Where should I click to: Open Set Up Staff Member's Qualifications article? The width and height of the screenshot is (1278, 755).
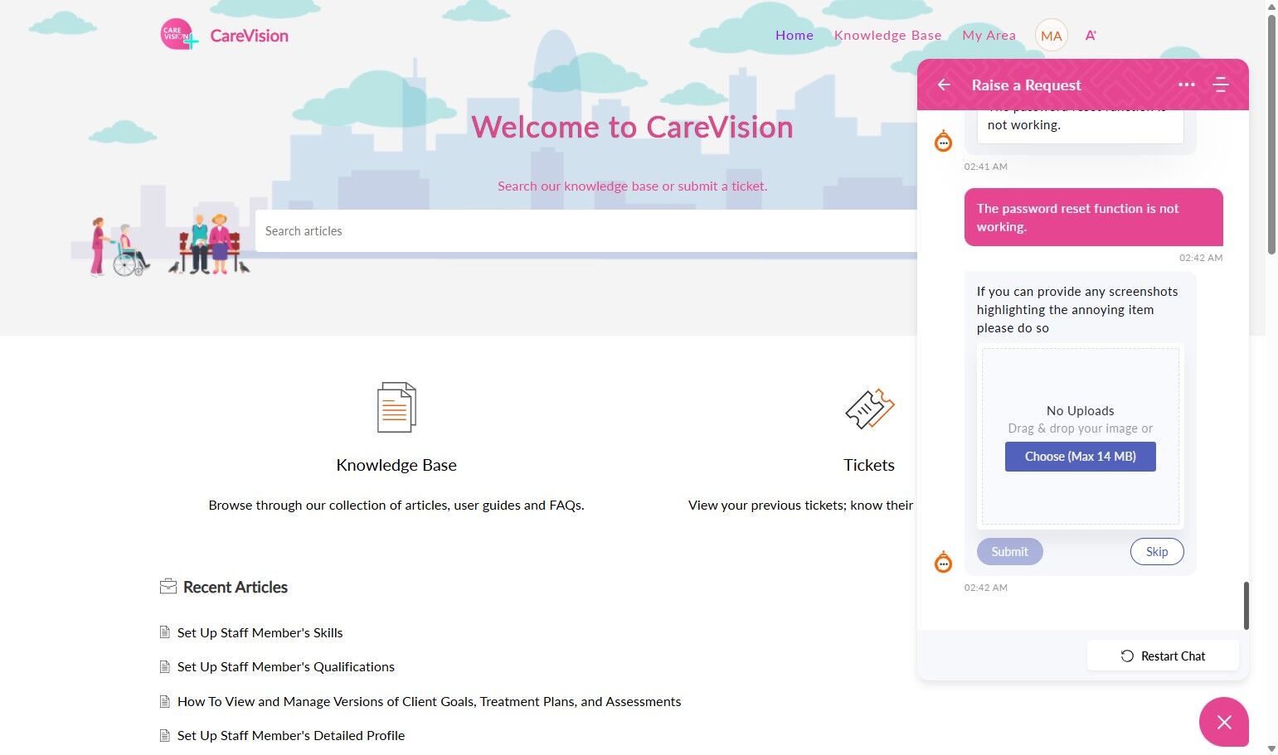click(286, 666)
